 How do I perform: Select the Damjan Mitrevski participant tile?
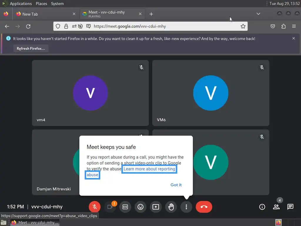pos(56,162)
